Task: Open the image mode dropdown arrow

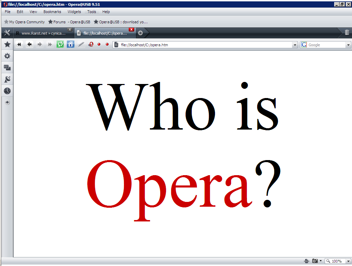Action: click(x=320, y=261)
